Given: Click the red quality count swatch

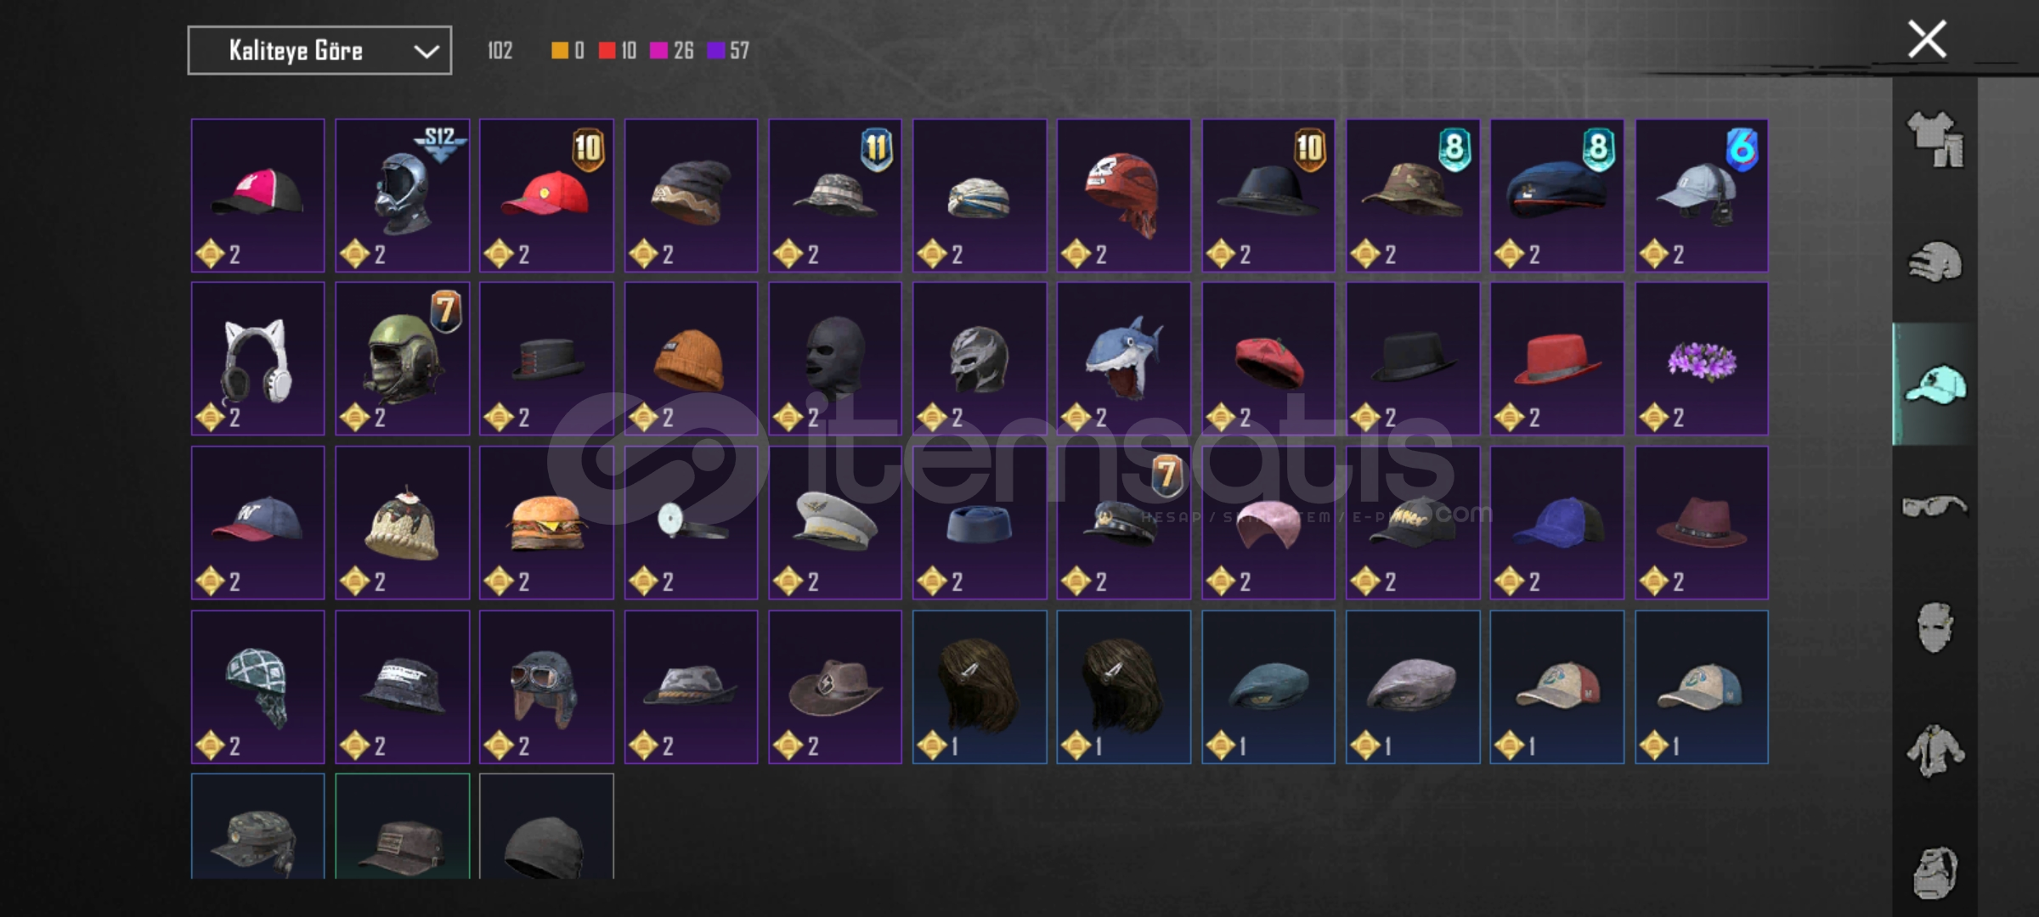Looking at the screenshot, I should tap(607, 51).
